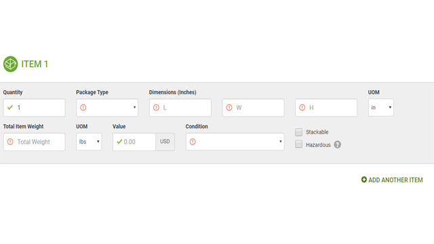
Task: Click the green ITEM 1 package icon
Action: click(x=11, y=64)
